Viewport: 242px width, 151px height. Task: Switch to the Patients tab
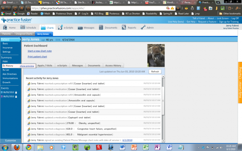(6, 34)
